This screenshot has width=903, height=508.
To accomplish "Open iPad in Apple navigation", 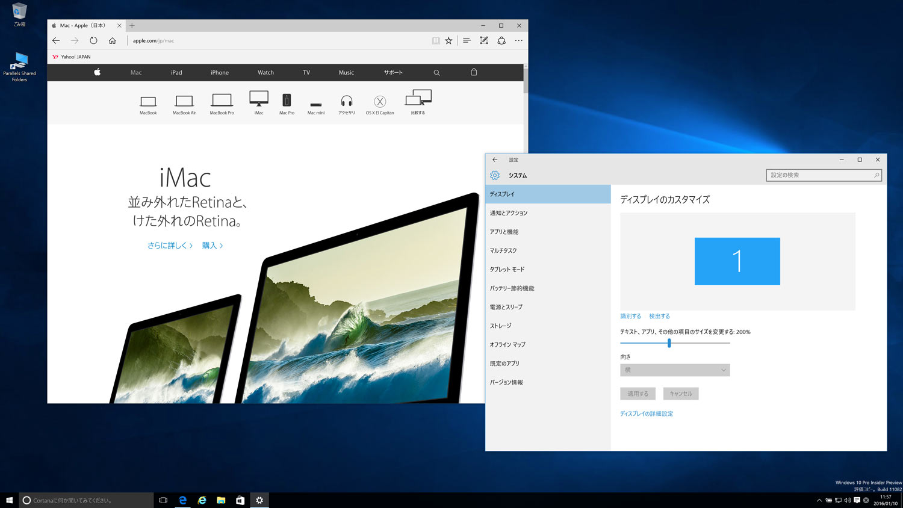I will click(x=176, y=72).
